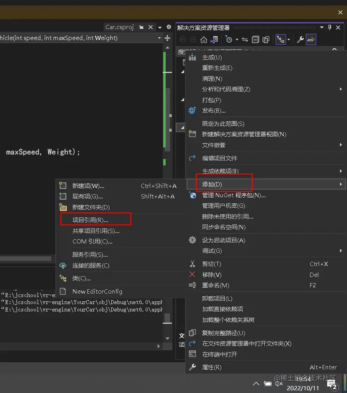This screenshot has height=393, width=347.
Task: Click the editor split window icon
Action: click(167, 38)
